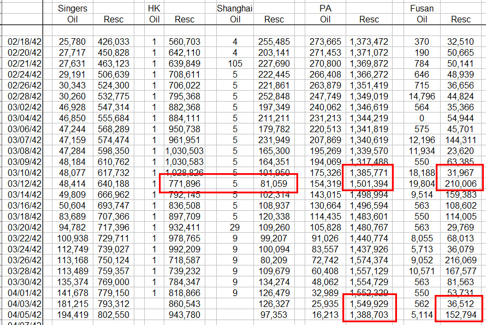Select PA Resc value 1,501,394
The width and height of the screenshot is (486, 325).
tap(369, 184)
